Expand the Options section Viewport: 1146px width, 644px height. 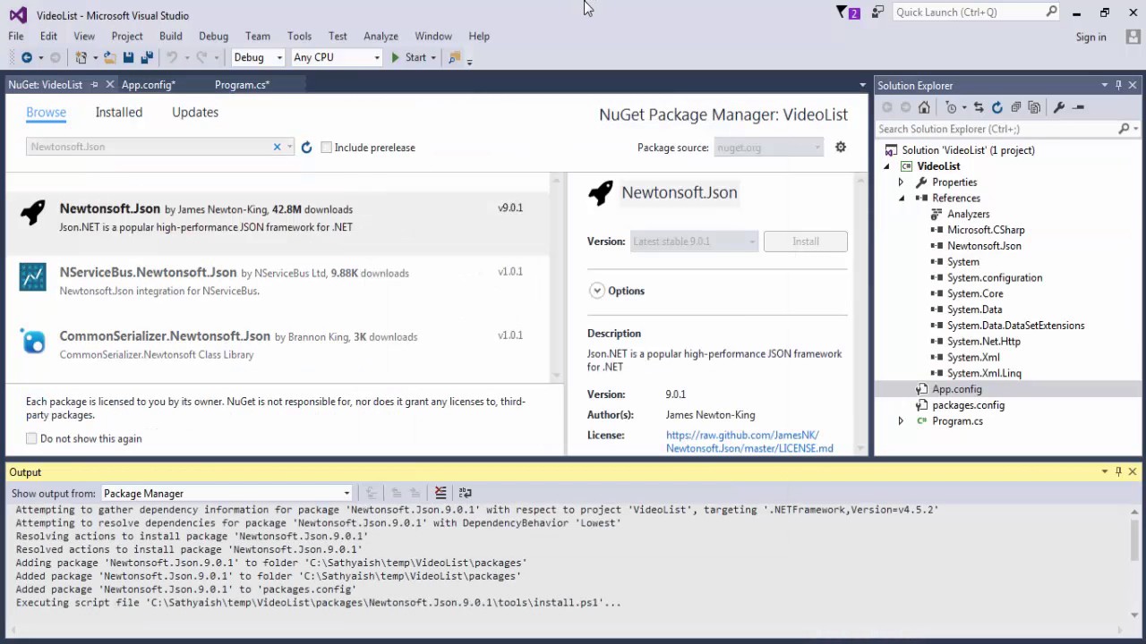[596, 291]
